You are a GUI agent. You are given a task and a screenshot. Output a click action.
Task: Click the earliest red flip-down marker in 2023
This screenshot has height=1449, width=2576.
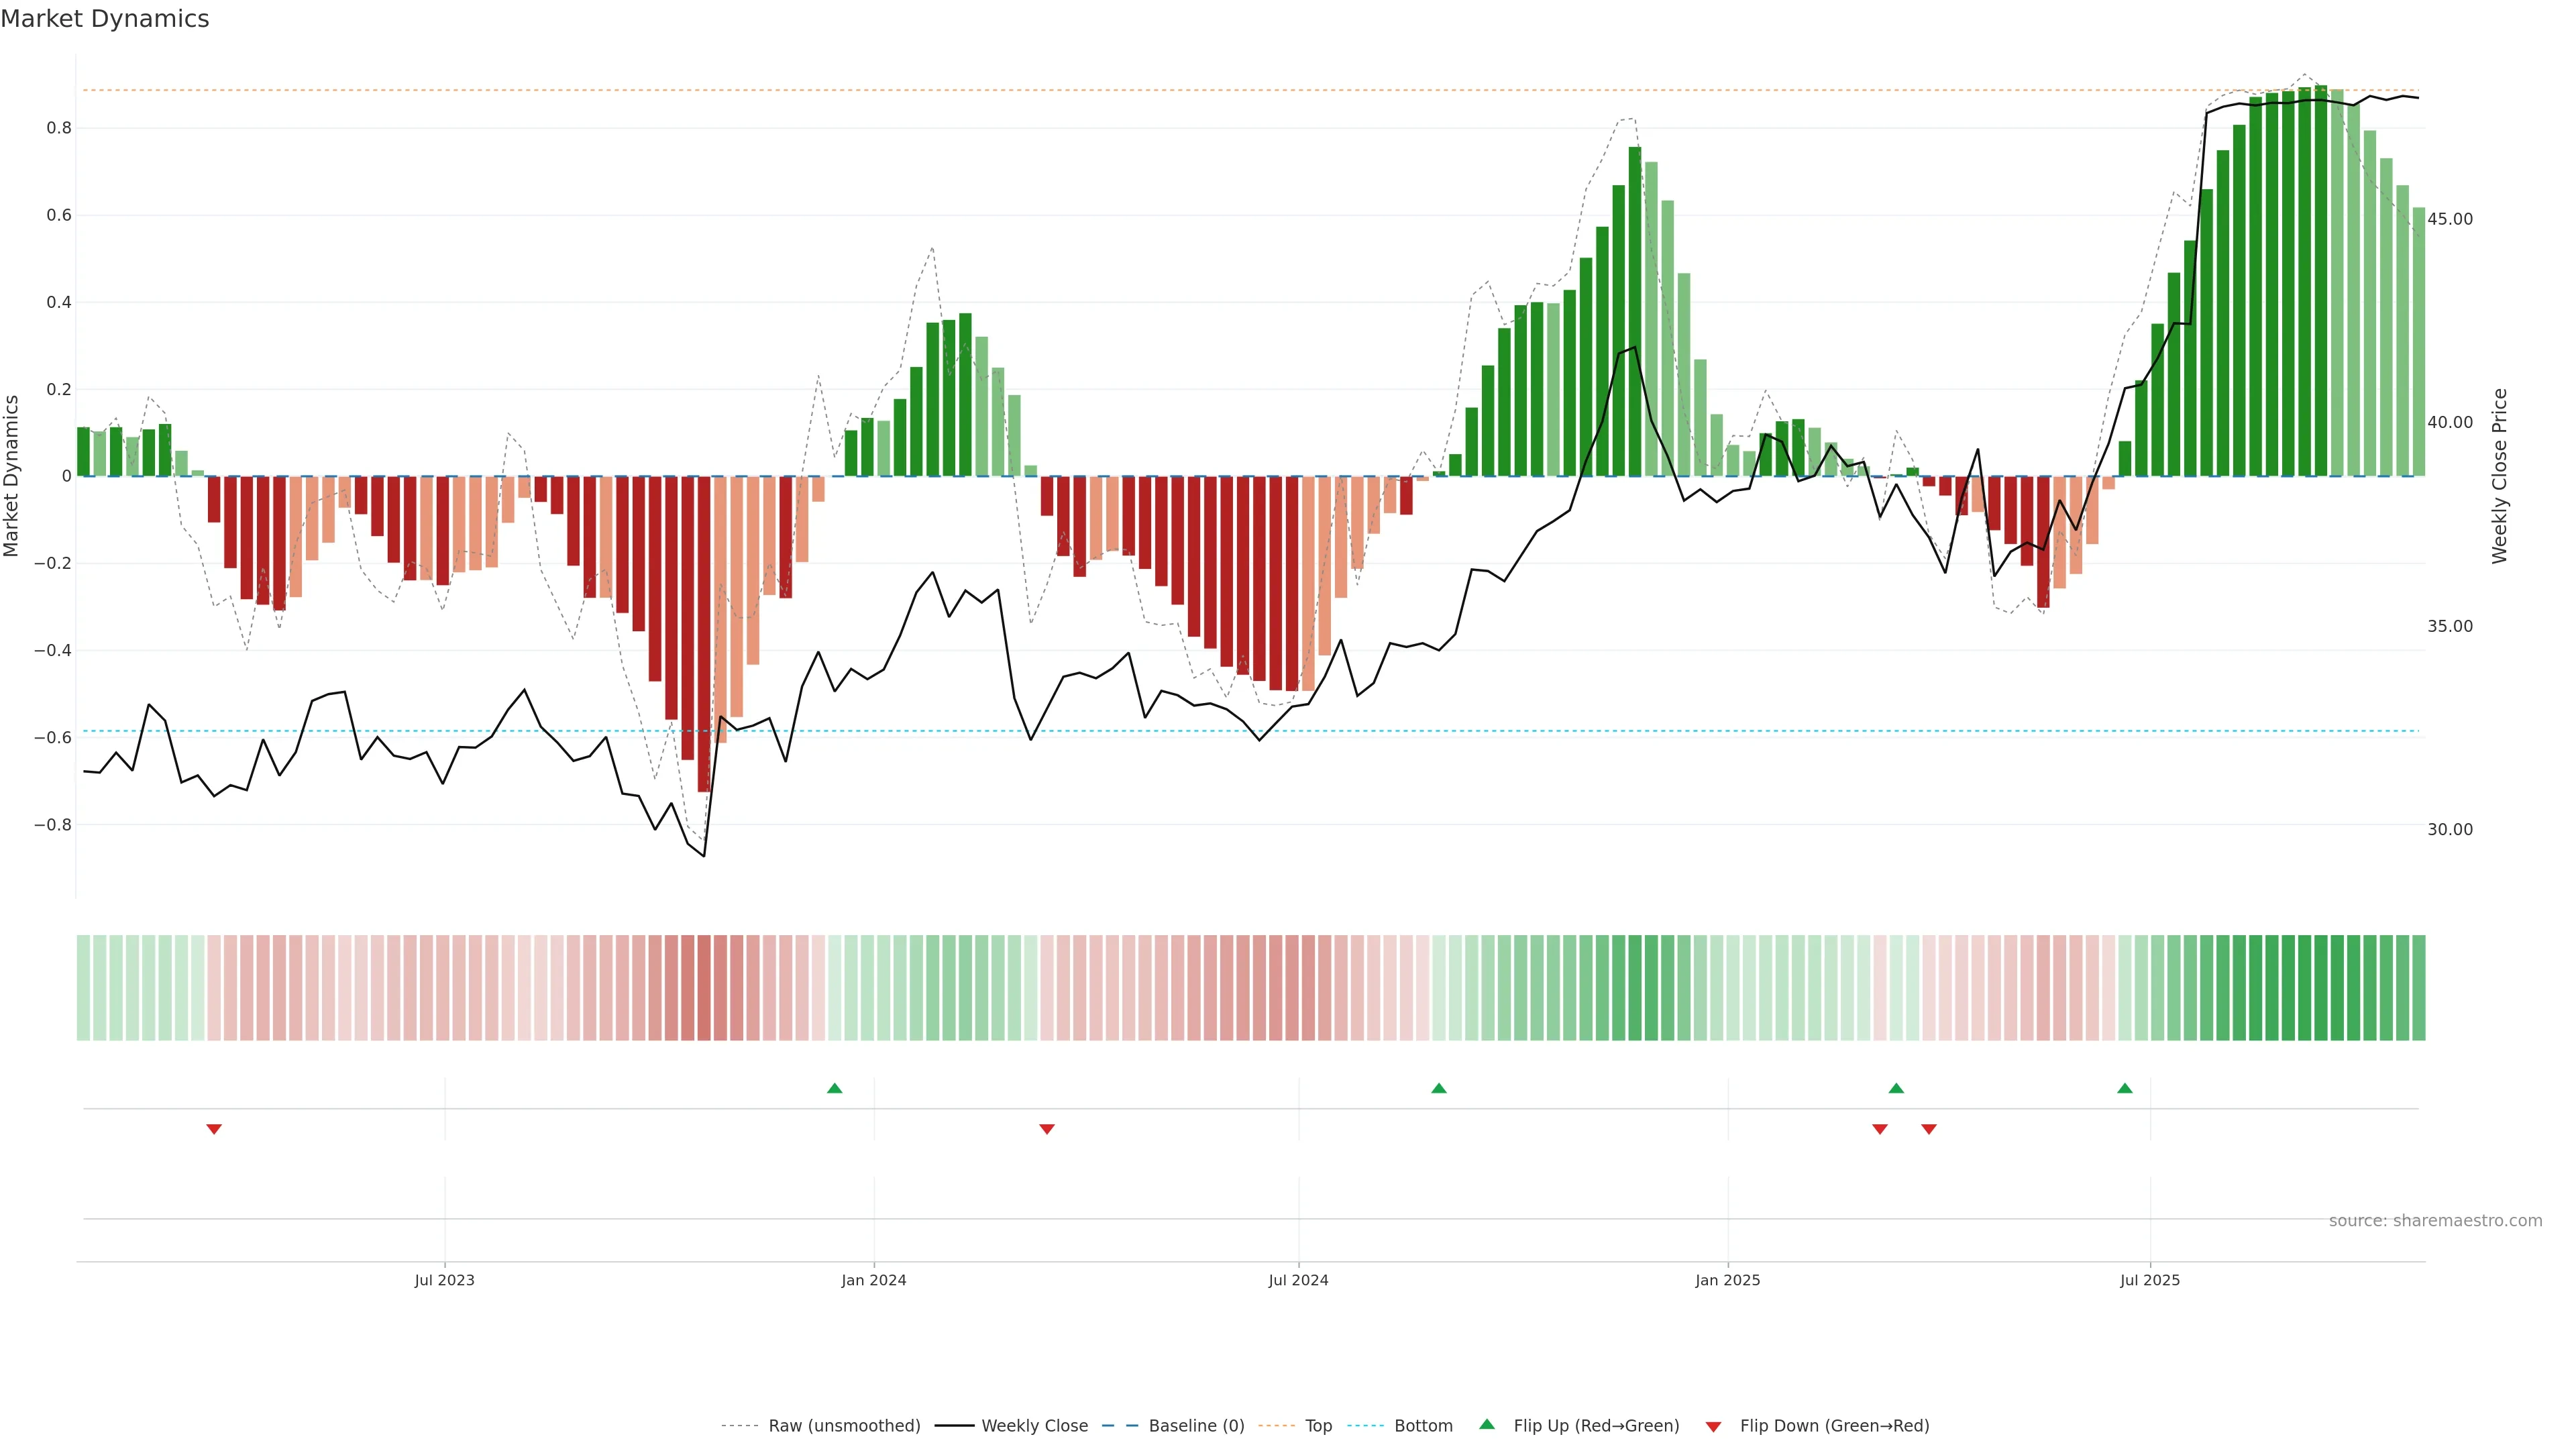(214, 1129)
